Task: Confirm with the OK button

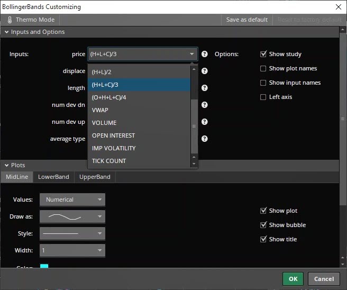Action: 293,279
